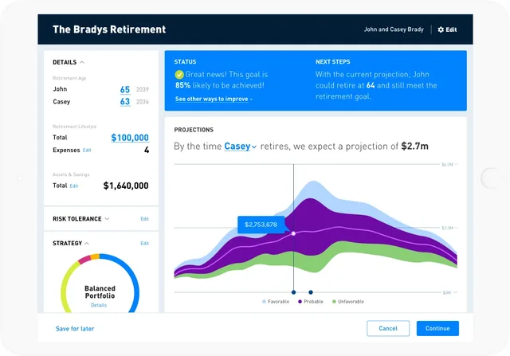Click the tablet home button
The image size is (510, 356).
pos(491,178)
